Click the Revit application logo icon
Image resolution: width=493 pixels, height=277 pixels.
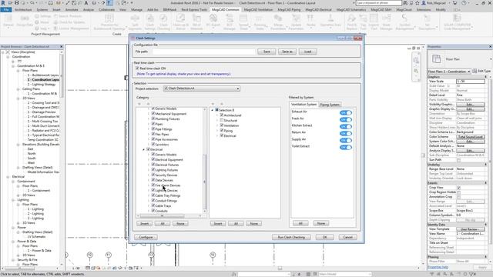pos(3,3)
